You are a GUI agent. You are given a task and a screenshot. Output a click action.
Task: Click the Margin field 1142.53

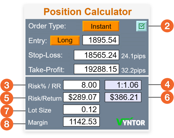[81, 122]
